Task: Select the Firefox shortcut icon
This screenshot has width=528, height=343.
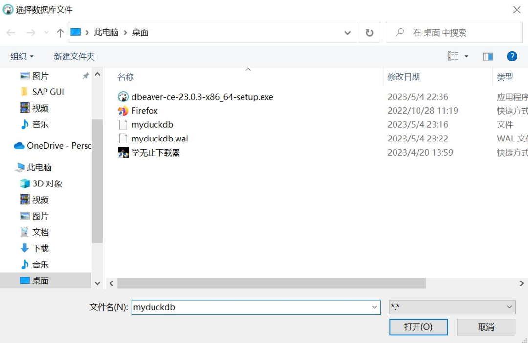Action: [x=124, y=111]
